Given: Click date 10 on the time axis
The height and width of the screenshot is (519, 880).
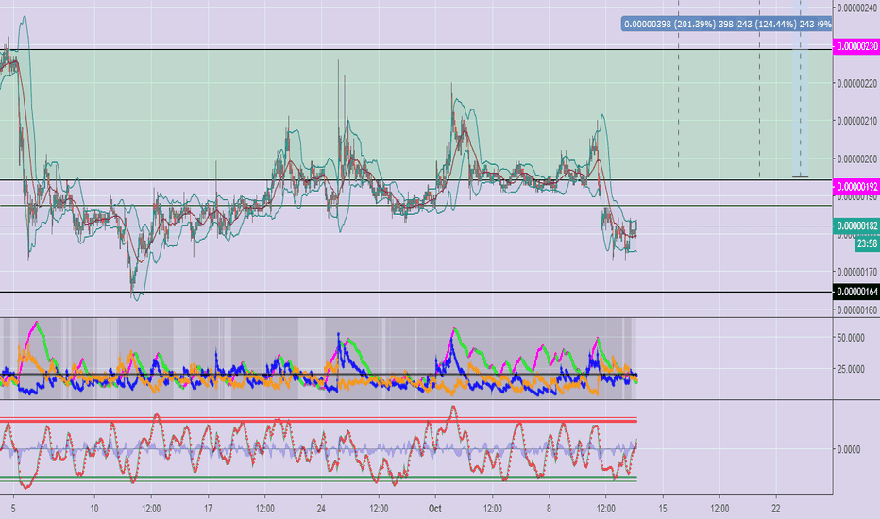Looking at the screenshot, I should tap(94, 509).
